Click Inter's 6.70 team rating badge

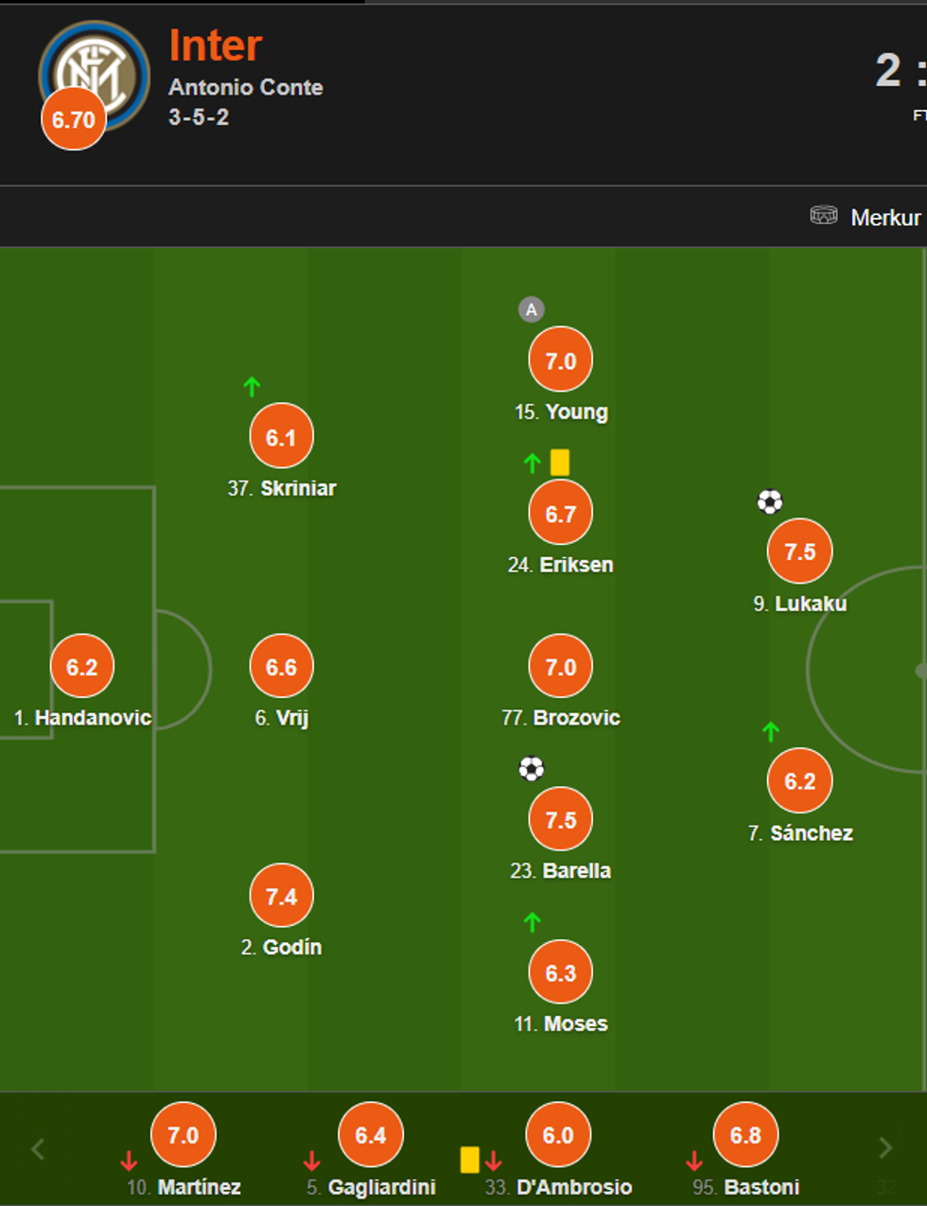point(74,119)
